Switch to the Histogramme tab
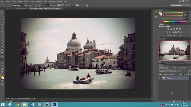The height and width of the screenshot is (107, 191). (x=170, y=39)
